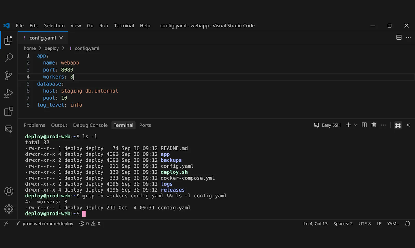
Task: Open the Accounts menu icon
Action: coord(9,191)
